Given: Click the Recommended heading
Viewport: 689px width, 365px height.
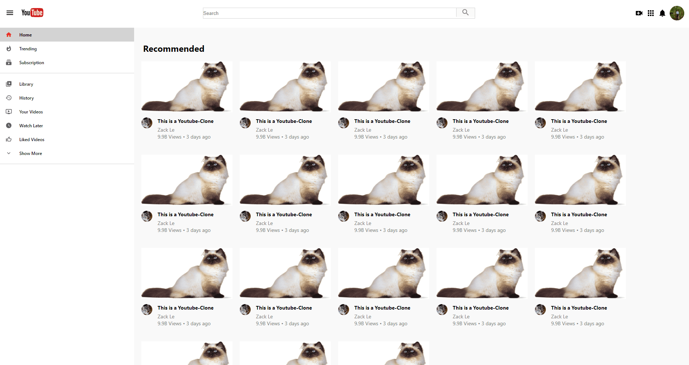Looking at the screenshot, I should [x=174, y=49].
